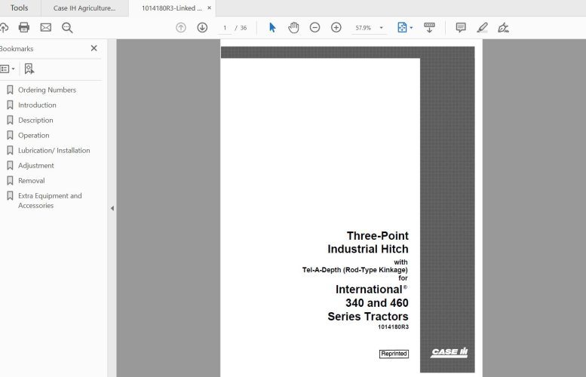
Task: Jump to Description bookmark
Action: click(35, 121)
